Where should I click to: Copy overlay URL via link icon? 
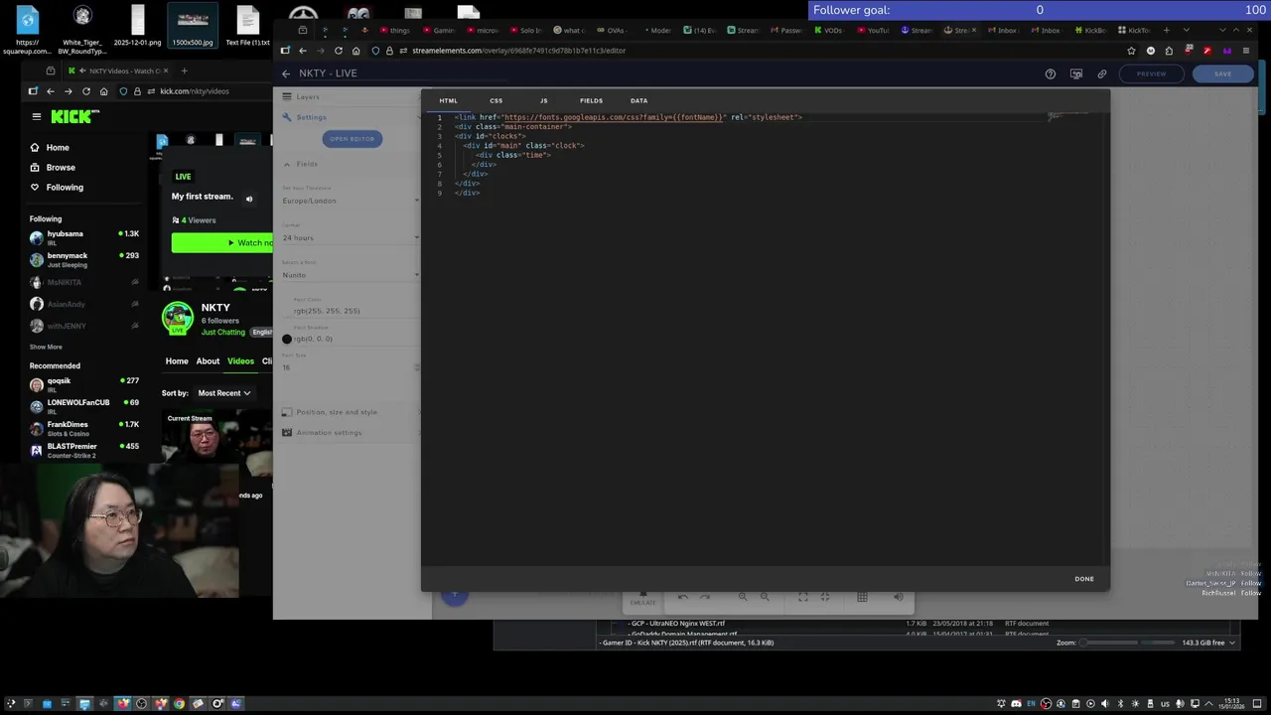pyautogui.click(x=1102, y=73)
